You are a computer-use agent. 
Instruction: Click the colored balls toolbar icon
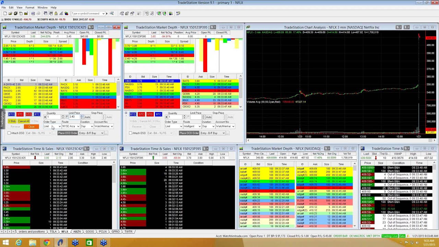[x=66, y=13]
